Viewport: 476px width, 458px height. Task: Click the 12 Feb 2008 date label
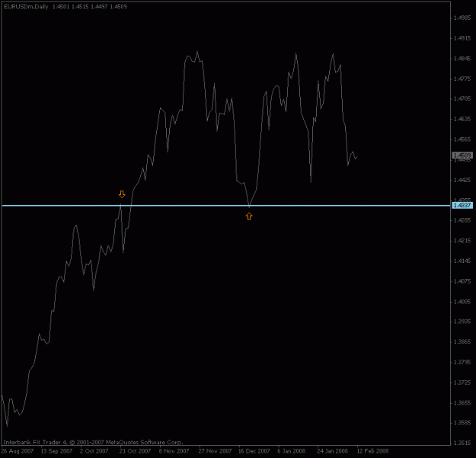pyautogui.click(x=372, y=451)
